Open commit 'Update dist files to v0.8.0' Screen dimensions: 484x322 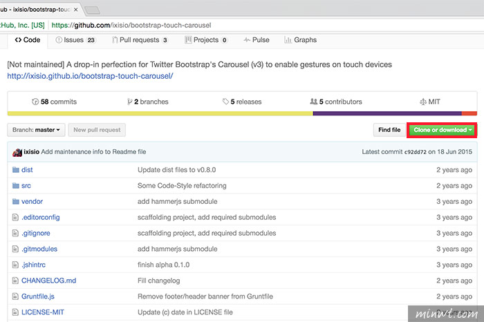pyautogui.click(x=176, y=170)
